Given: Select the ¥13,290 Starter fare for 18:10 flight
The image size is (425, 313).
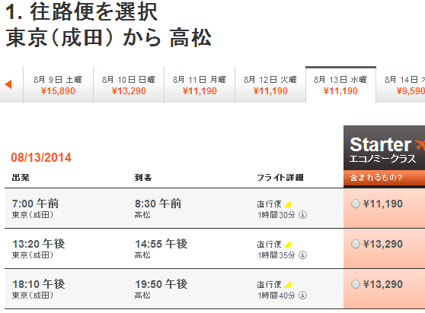Looking at the screenshot, I should [356, 284].
